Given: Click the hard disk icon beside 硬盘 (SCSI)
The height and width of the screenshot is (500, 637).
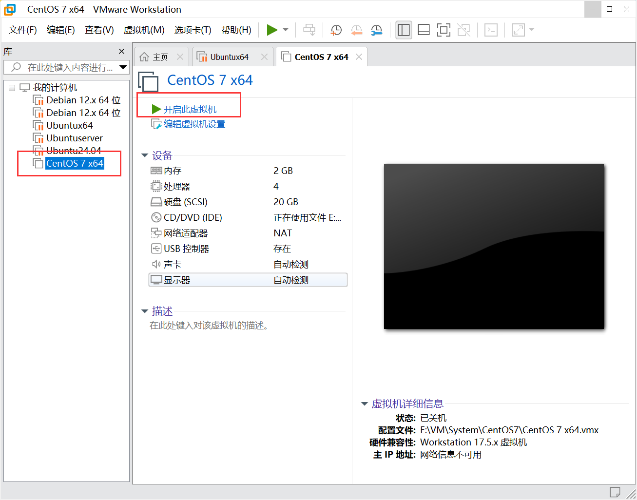Looking at the screenshot, I should (x=156, y=202).
